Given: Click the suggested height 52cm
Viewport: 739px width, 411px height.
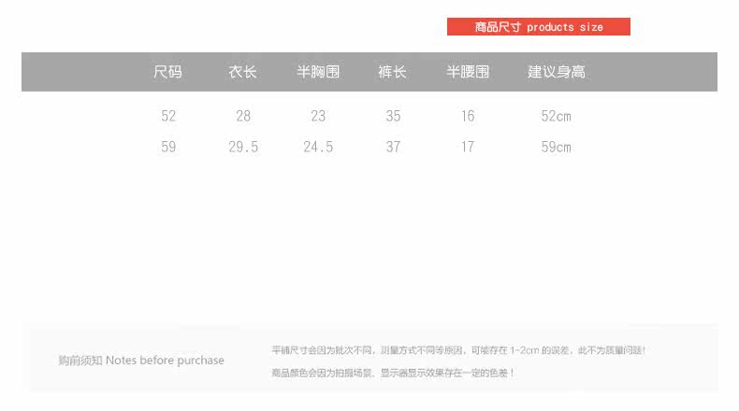Looking at the screenshot, I should pyautogui.click(x=557, y=116).
